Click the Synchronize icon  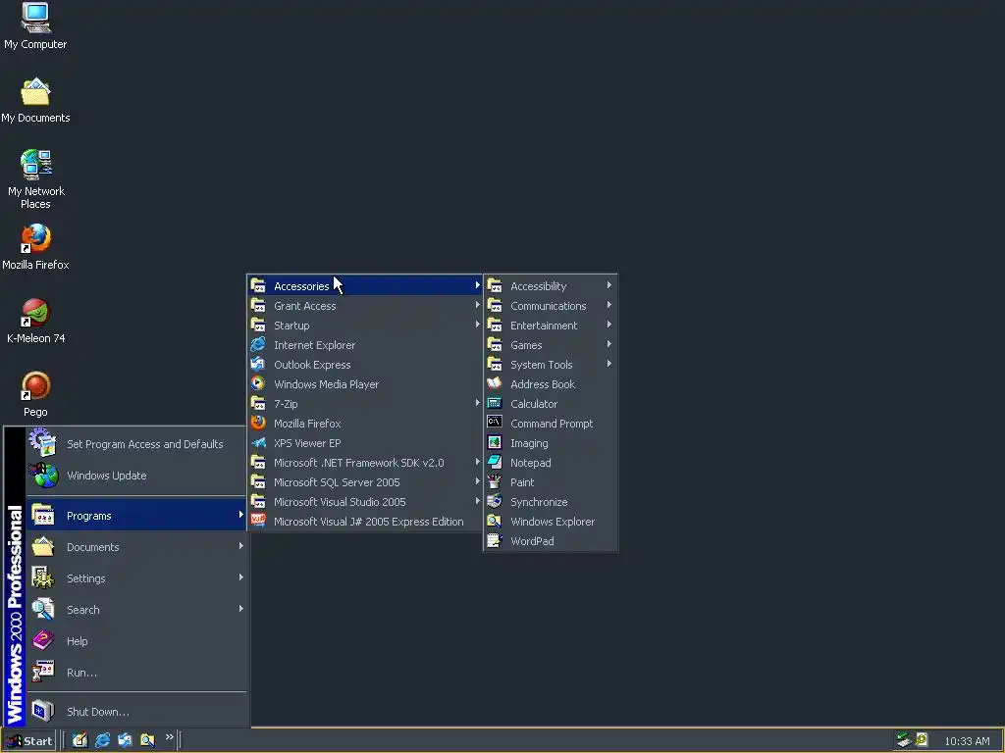click(x=495, y=501)
